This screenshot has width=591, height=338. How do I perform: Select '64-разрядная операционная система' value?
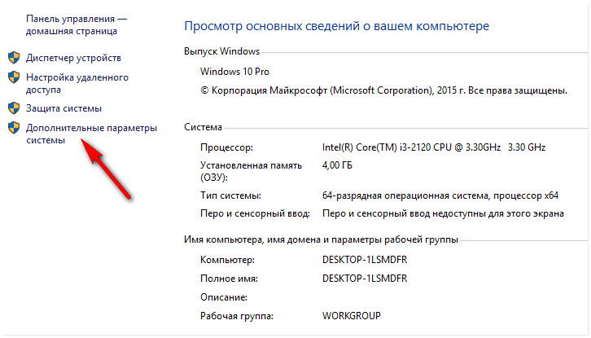click(x=440, y=195)
